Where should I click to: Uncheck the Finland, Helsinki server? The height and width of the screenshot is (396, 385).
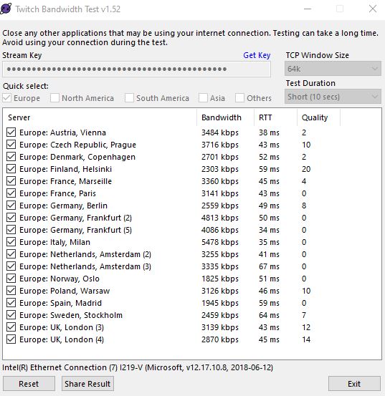pyautogui.click(x=11, y=169)
